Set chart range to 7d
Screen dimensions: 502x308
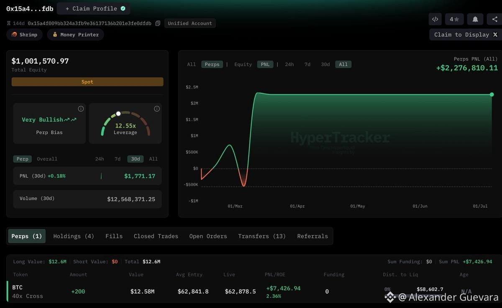coord(307,64)
